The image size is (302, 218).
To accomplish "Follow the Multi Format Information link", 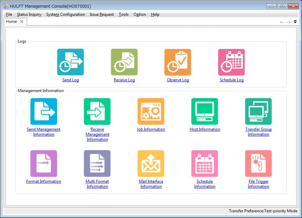I will pyautogui.click(x=97, y=184).
